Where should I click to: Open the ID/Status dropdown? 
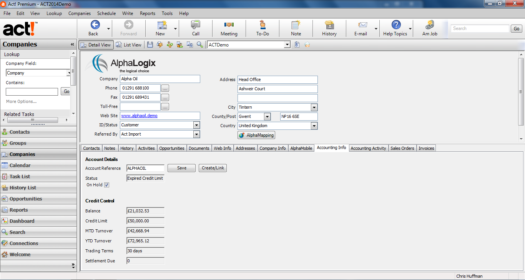[196, 125]
